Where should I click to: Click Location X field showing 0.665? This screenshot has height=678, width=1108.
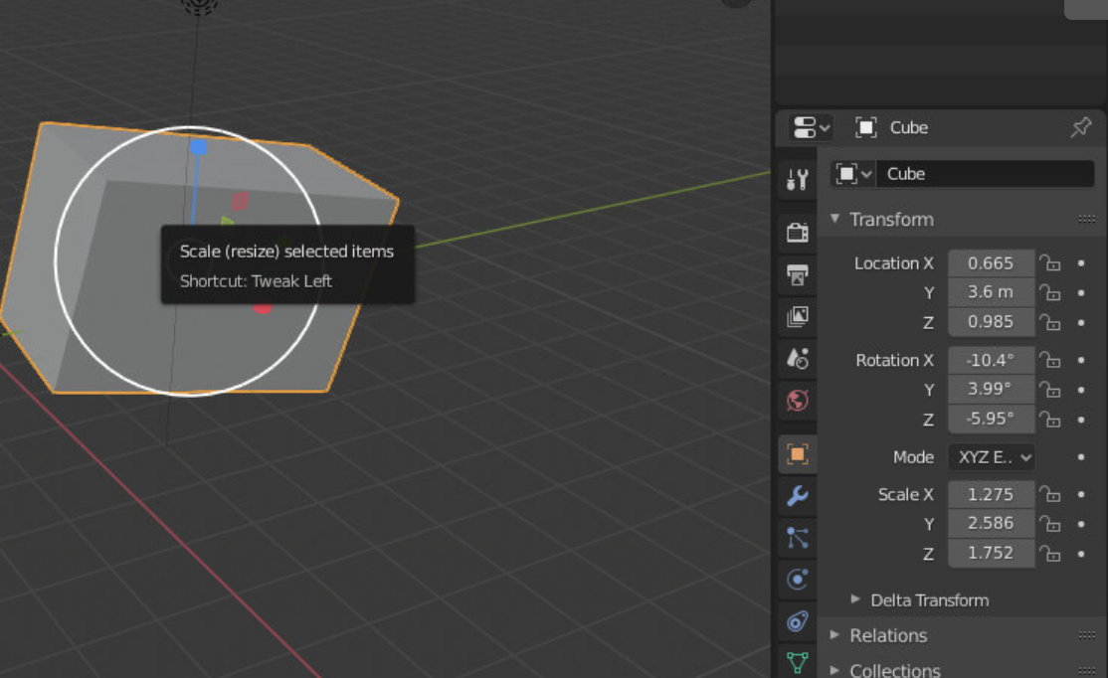992,263
